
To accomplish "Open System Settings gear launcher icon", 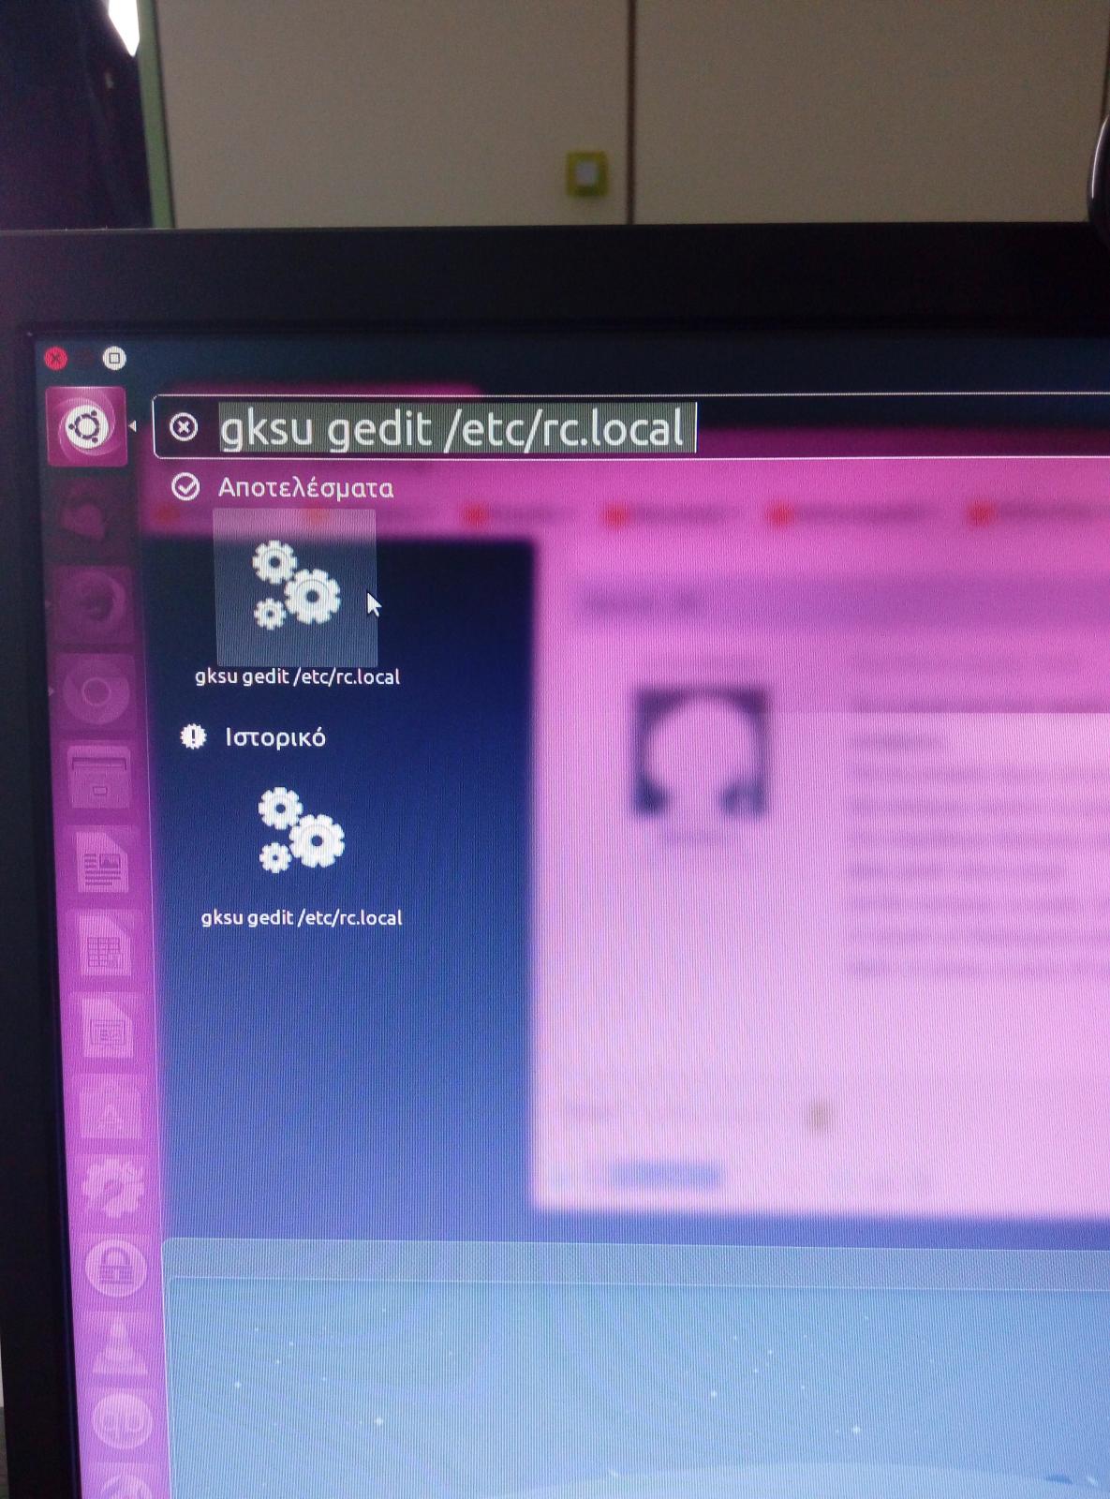I will click(112, 1190).
